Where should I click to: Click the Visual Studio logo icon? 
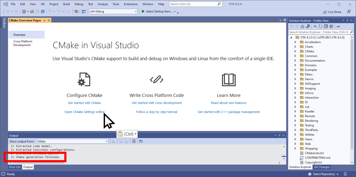tap(5, 4)
